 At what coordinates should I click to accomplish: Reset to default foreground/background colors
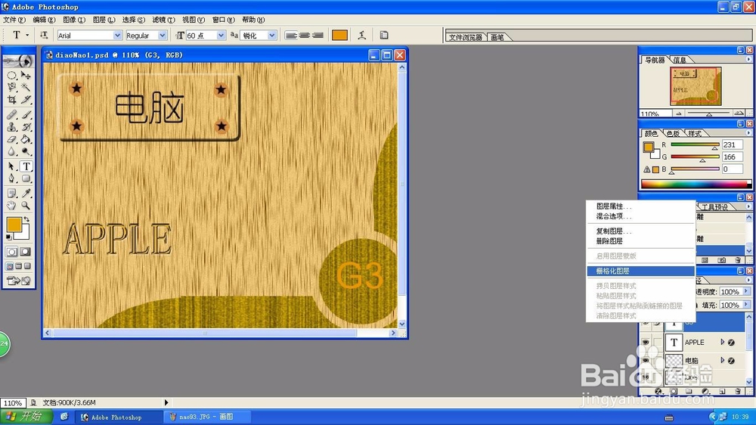click(8, 237)
